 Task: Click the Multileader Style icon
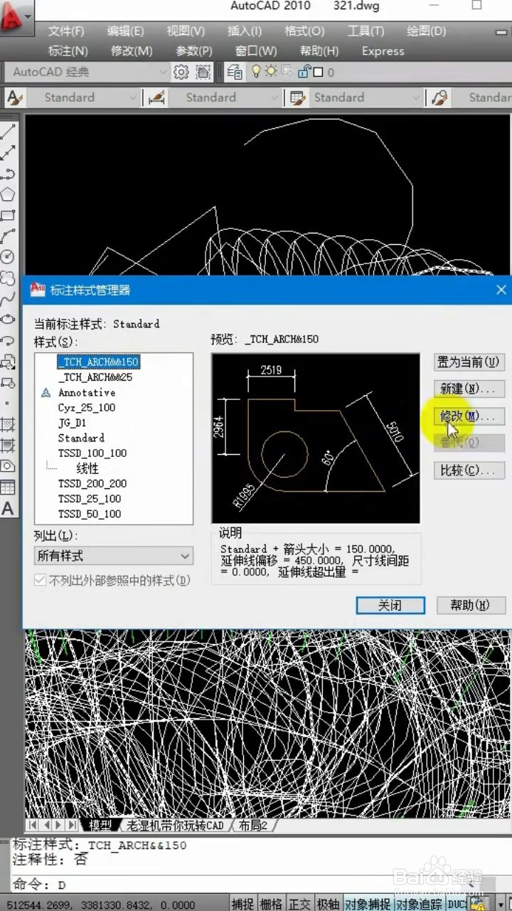point(439,98)
